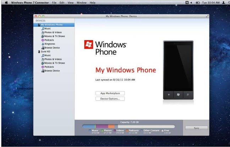The image size is (230, 147).
Task: Open Photos & Videos under My Windows Phone
Action: (x=51, y=32)
